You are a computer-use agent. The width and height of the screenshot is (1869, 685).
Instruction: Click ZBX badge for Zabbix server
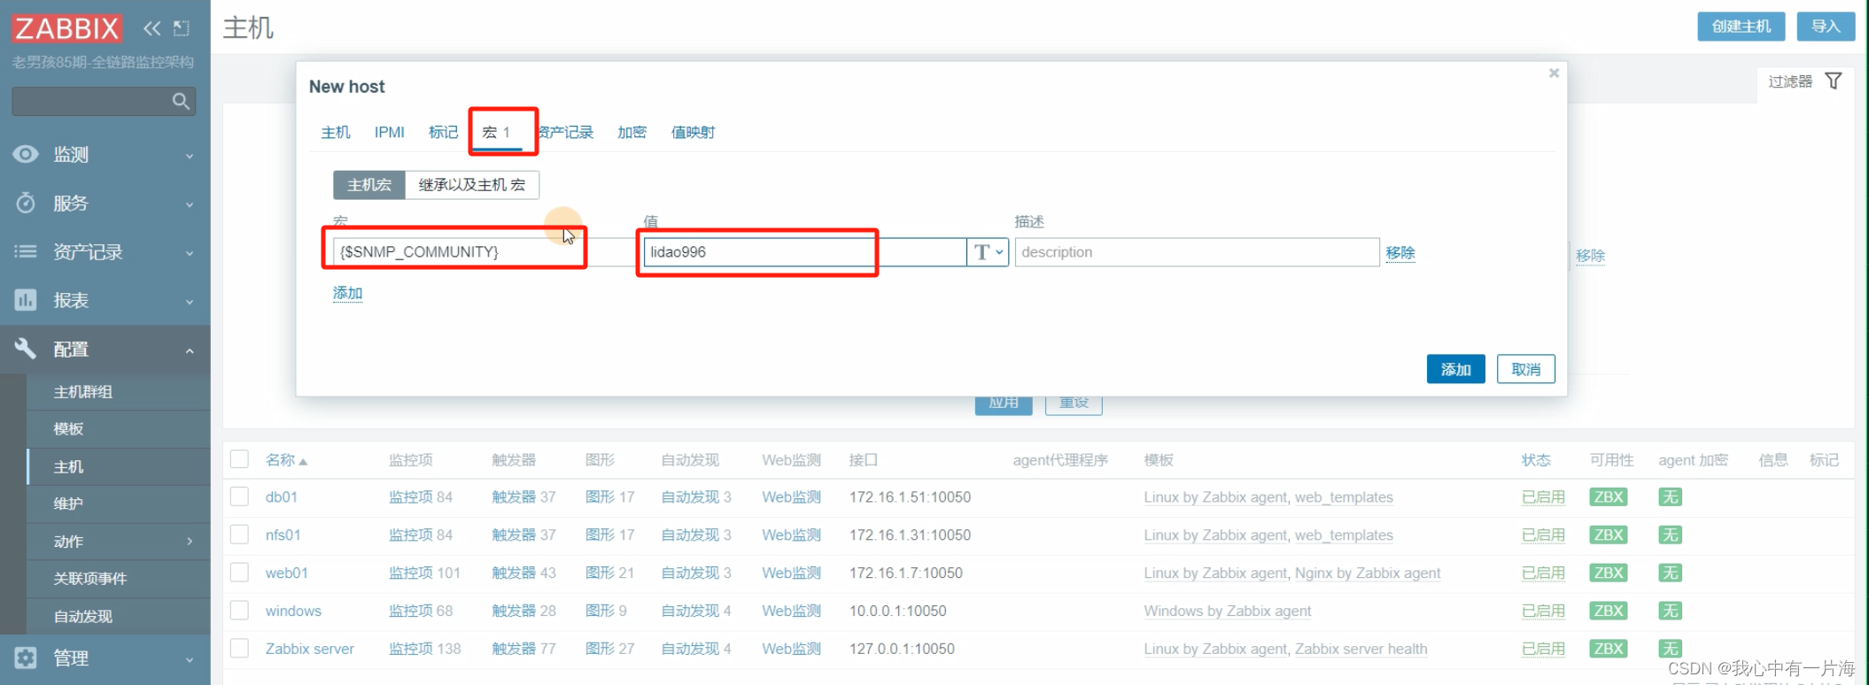1609,649
